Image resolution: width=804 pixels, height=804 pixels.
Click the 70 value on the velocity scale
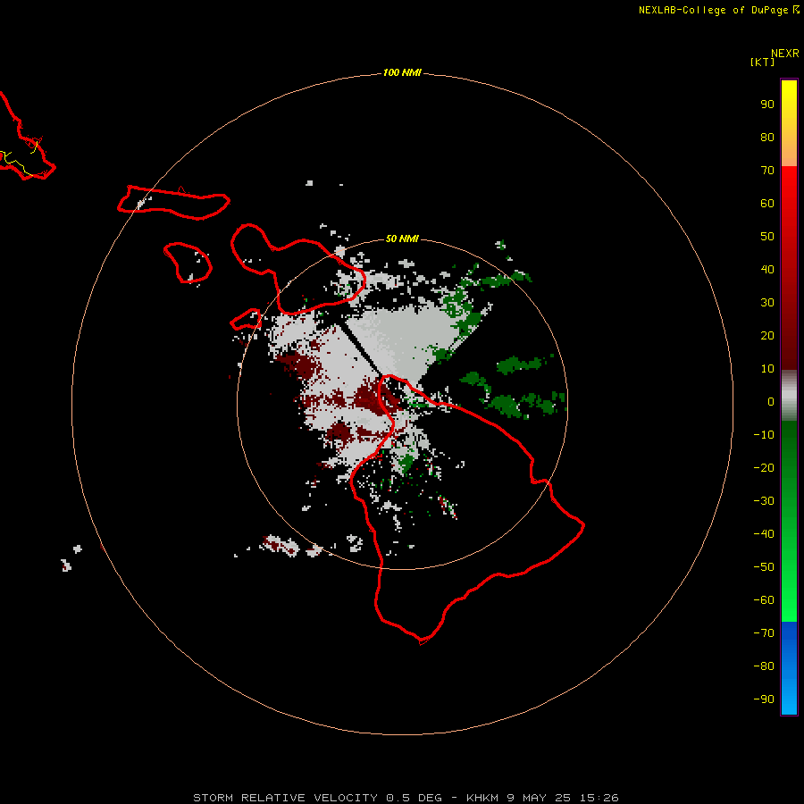click(767, 171)
